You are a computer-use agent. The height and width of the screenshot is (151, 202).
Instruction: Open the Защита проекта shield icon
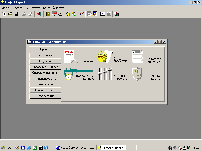click(137, 74)
